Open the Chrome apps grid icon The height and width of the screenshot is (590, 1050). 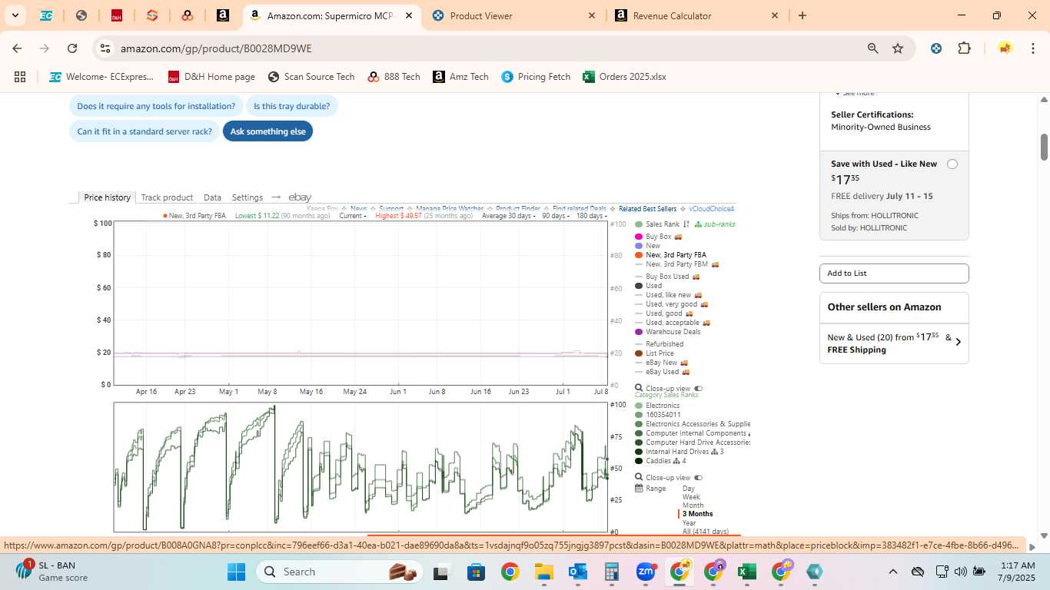20,77
